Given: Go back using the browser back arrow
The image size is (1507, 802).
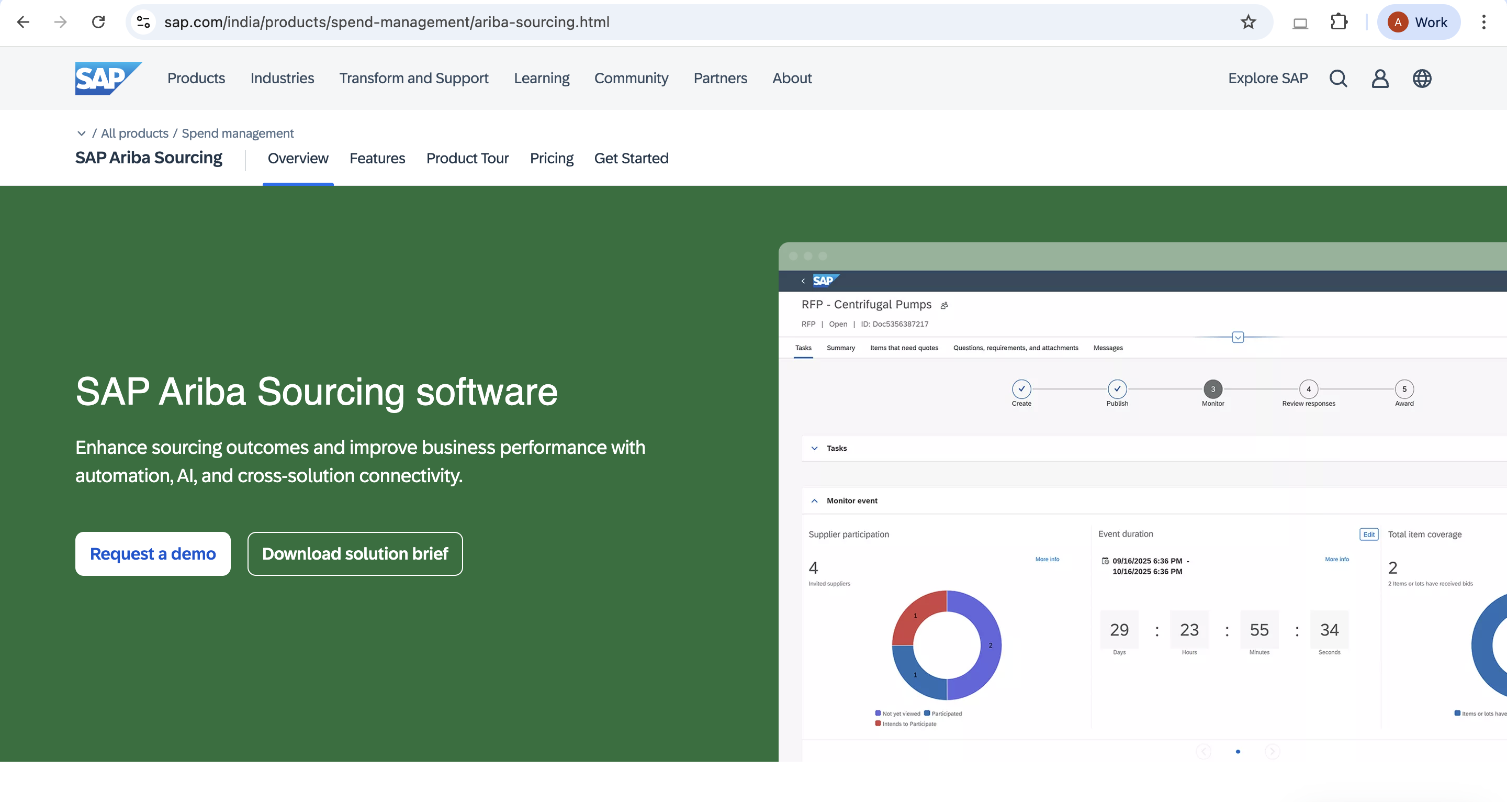Looking at the screenshot, I should [x=23, y=21].
